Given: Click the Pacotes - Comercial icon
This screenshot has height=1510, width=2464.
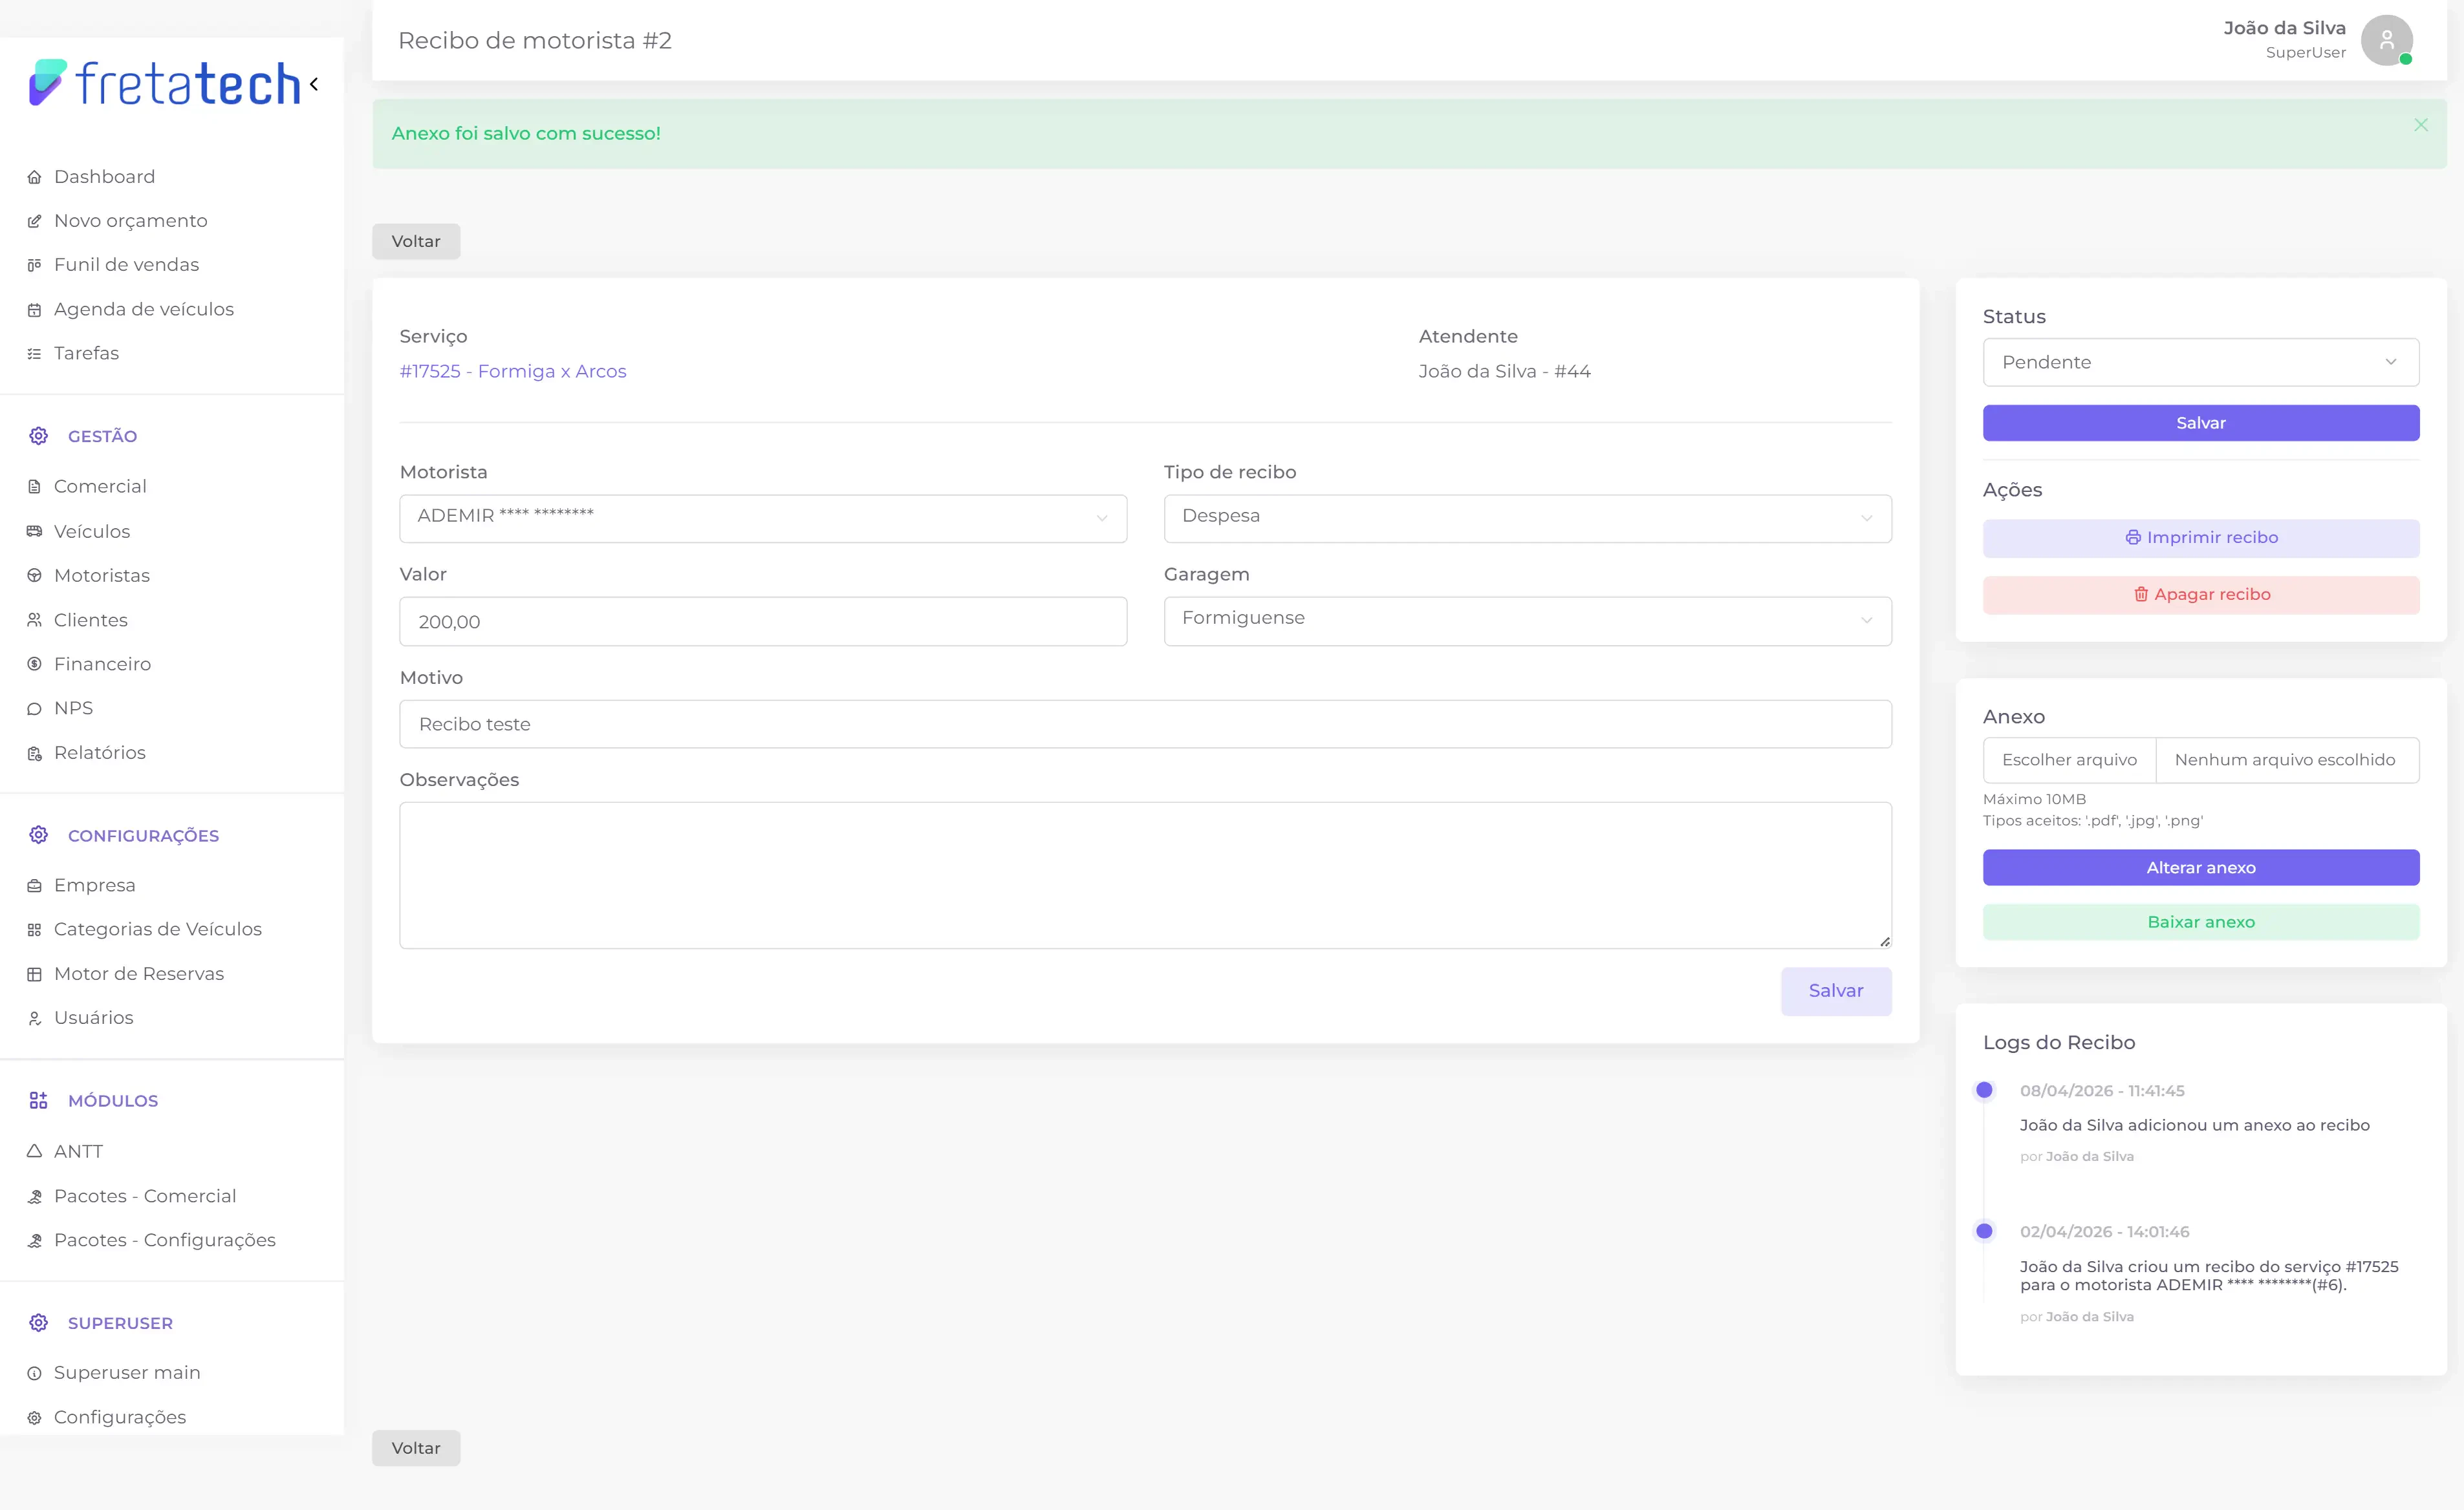Looking at the screenshot, I should click(34, 1196).
